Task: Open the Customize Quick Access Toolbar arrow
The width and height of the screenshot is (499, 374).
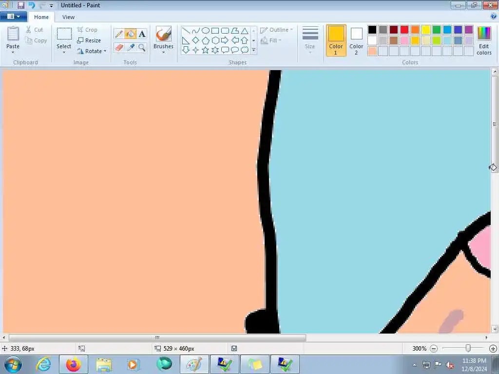Action: pos(51,5)
